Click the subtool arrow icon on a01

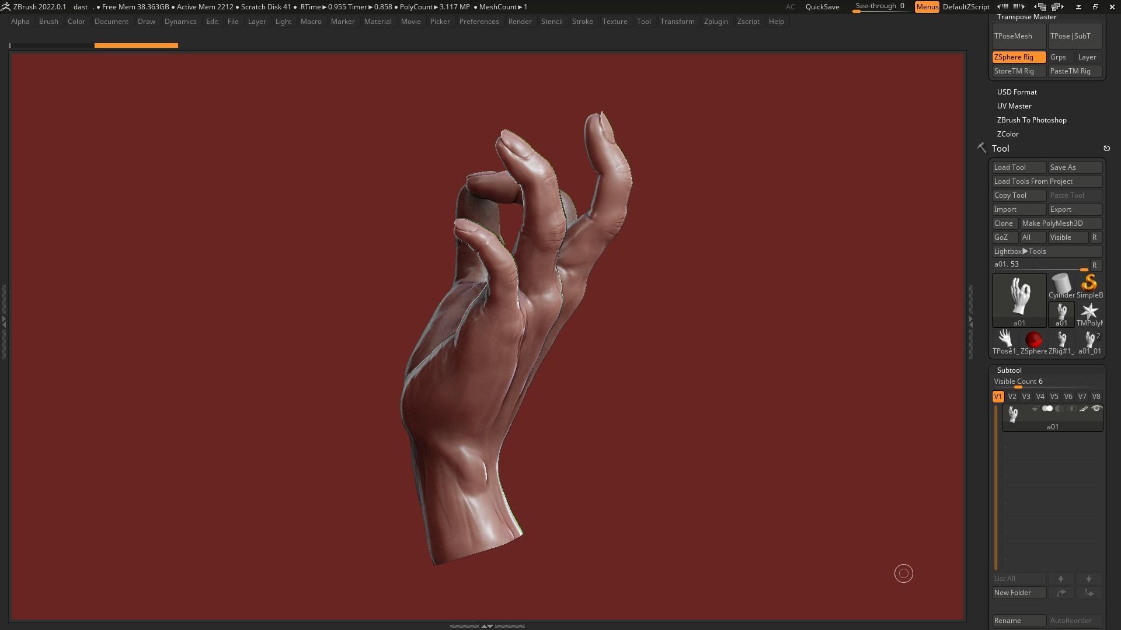(1035, 409)
